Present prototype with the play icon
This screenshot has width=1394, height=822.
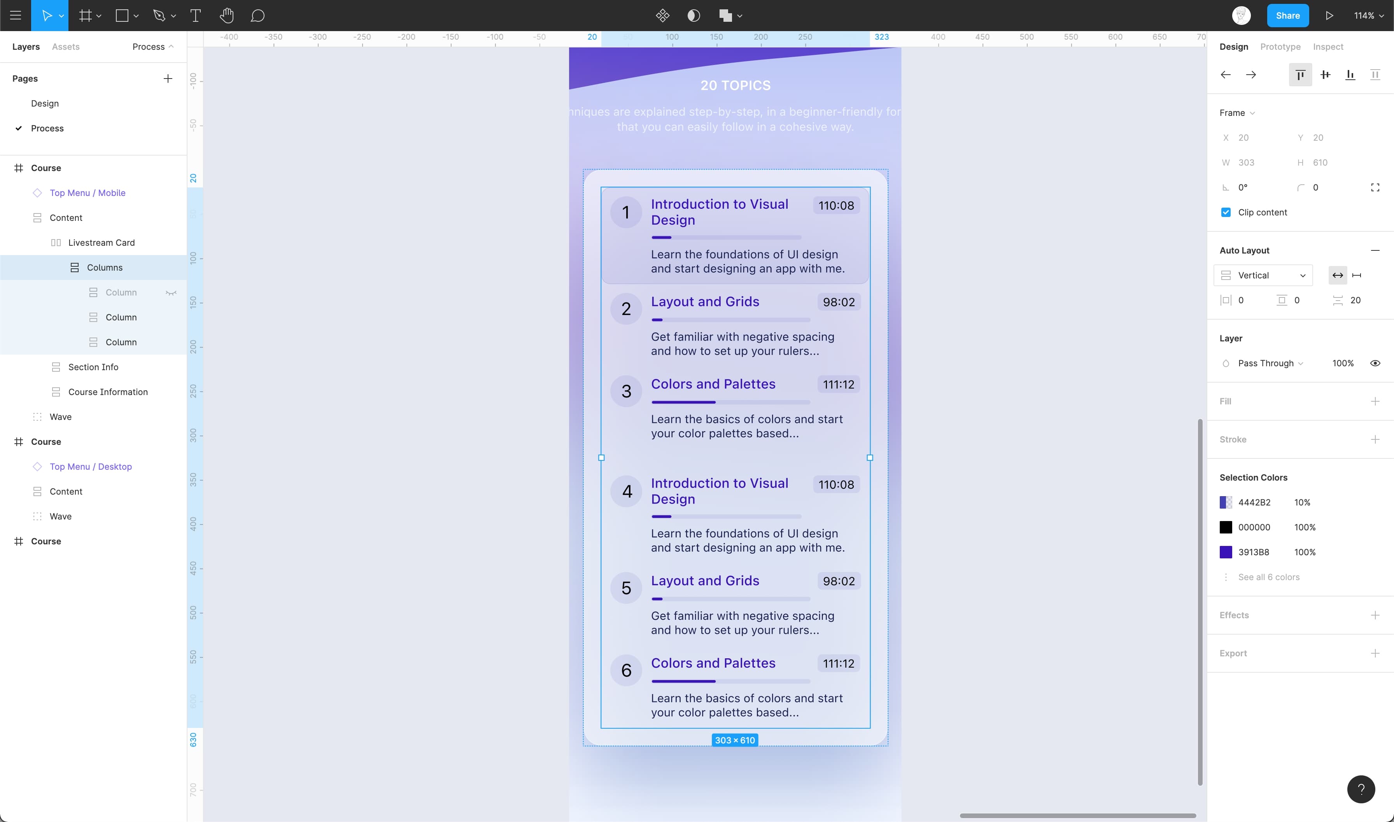click(1329, 16)
